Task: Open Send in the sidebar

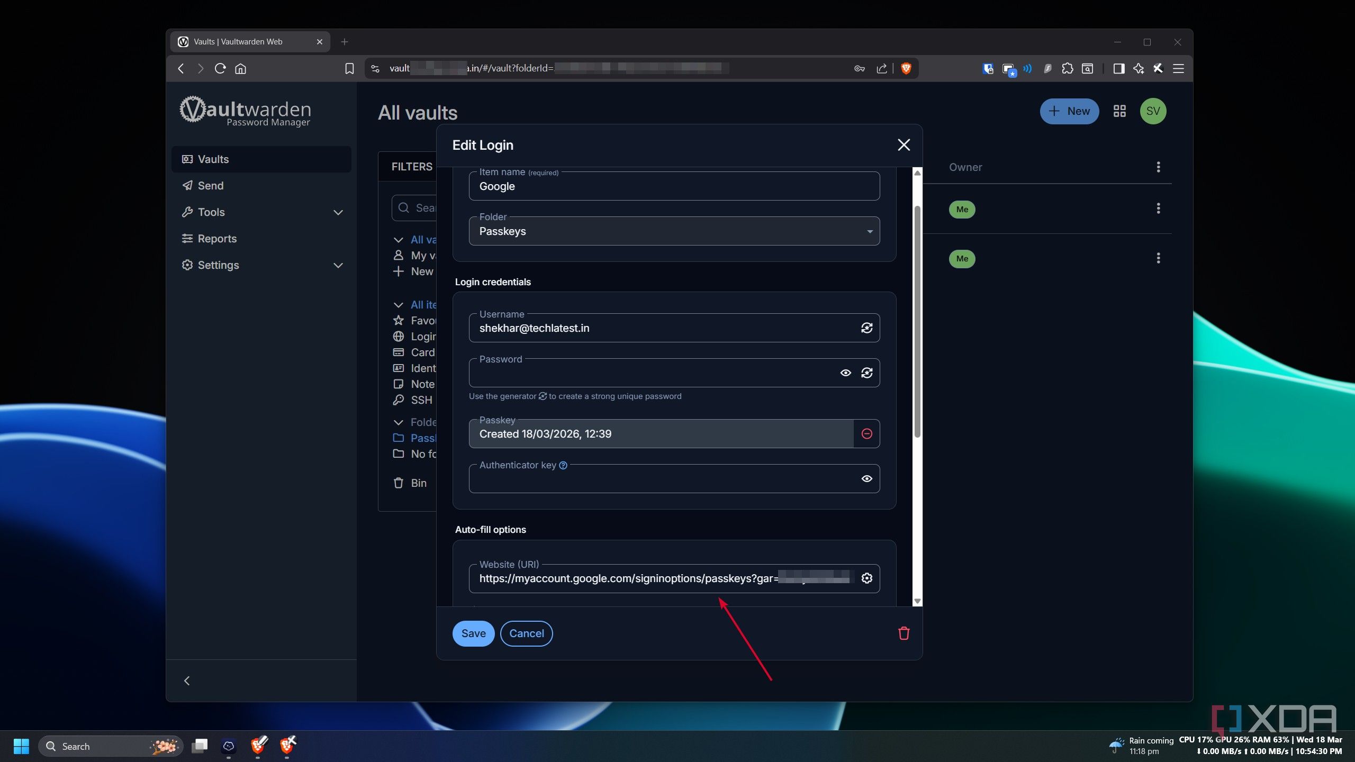Action: 261,186
